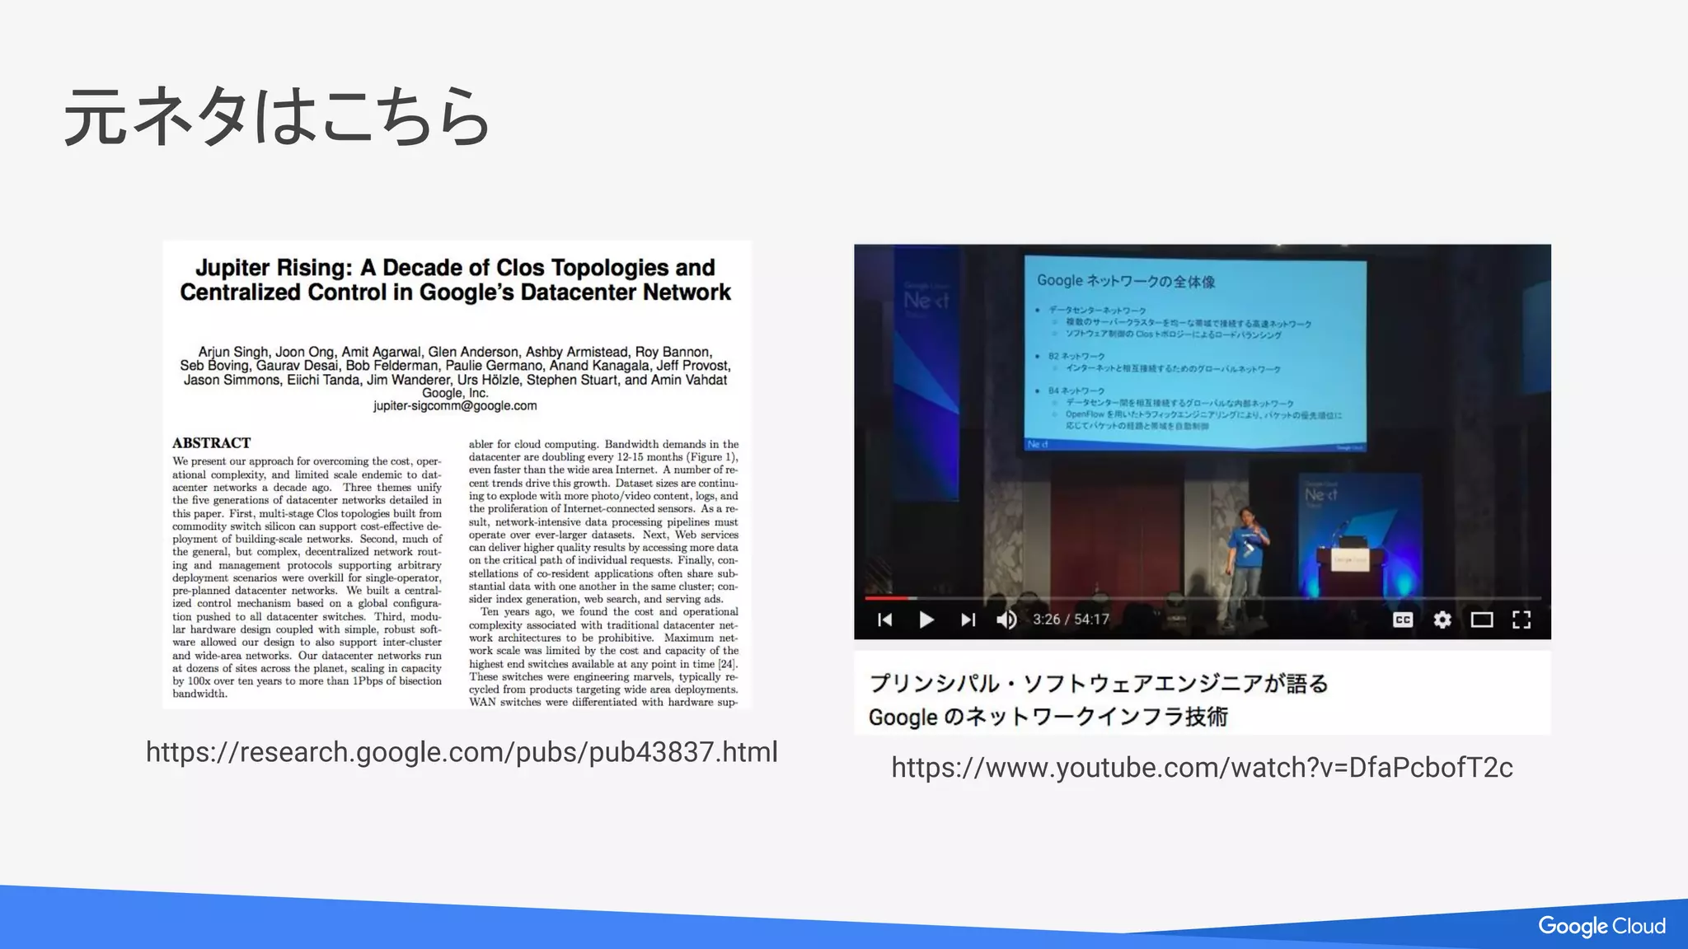The height and width of the screenshot is (949, 1688).
Task: Click the jupiter-sigcomm@google.com email address
Action: click(x=455, y=406)
